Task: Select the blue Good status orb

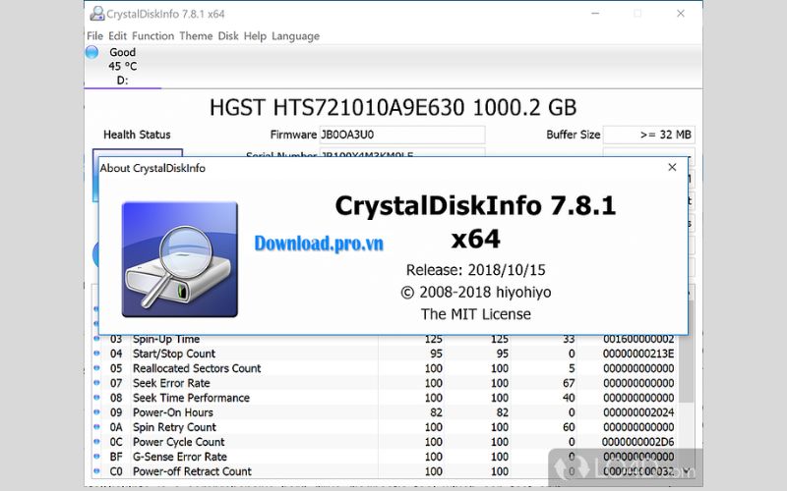Action: coord(92,52)
